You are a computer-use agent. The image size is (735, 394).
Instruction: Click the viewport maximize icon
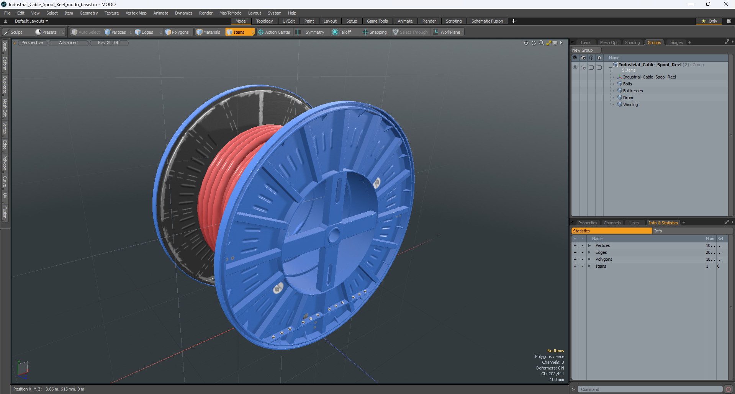548,43
